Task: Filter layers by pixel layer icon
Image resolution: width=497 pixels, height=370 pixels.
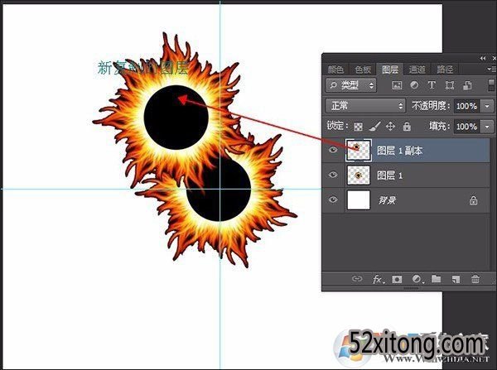Action: click(397, 85)
